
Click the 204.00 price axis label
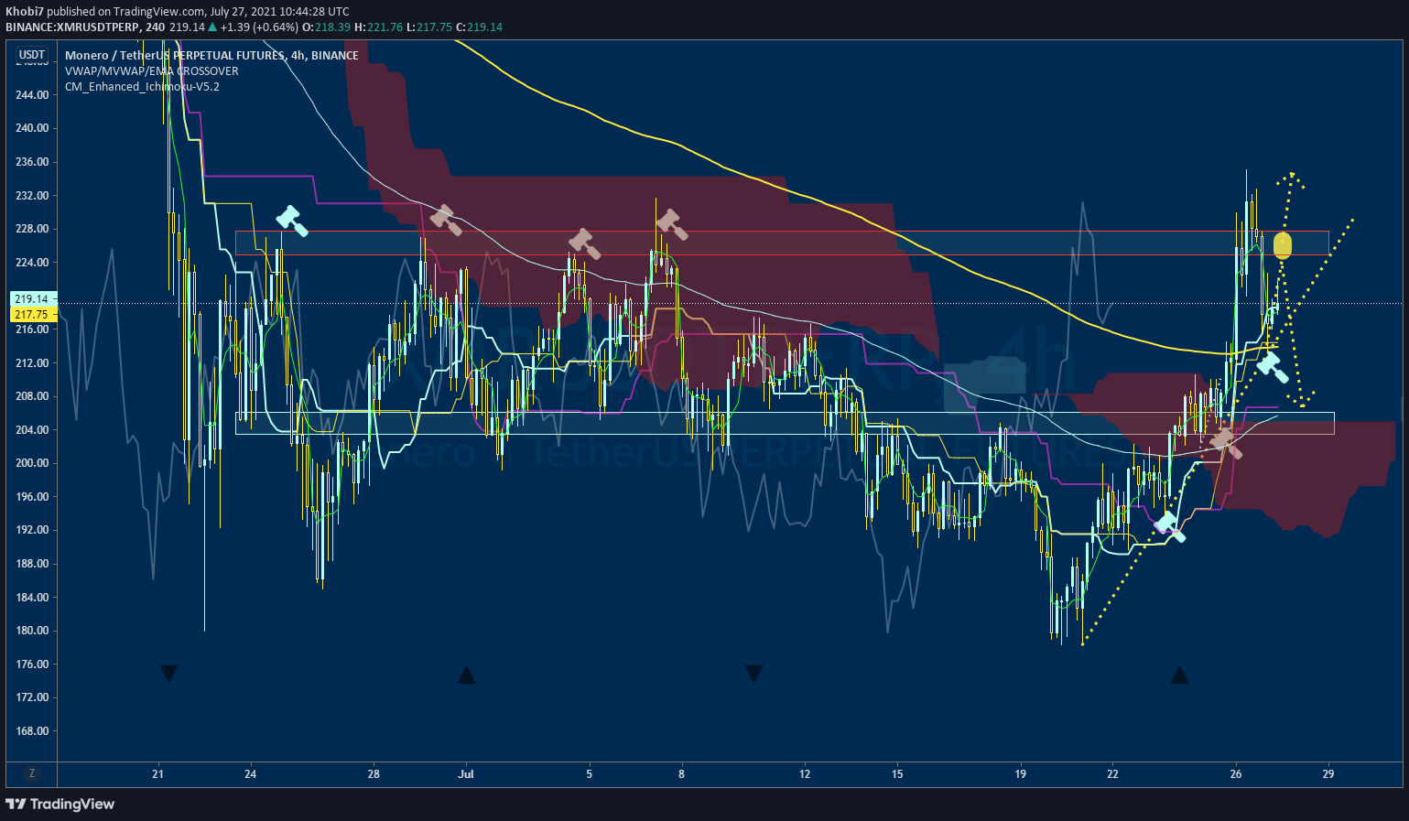click(32, 430)
